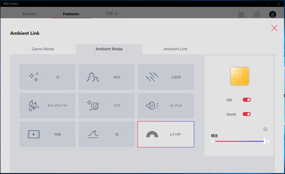Turn off the LED toggle
The height and width of the screenshot is (174, 285).
click(247, 100)
